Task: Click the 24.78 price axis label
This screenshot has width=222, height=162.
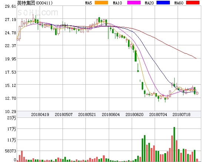Action: 10,33
